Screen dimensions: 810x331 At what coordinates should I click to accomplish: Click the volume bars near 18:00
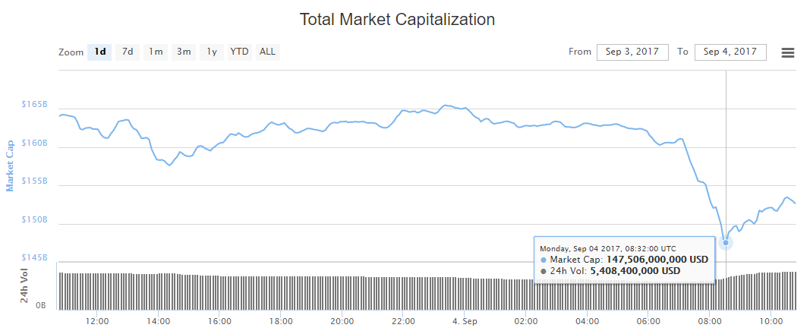click(x=281, y=291)
